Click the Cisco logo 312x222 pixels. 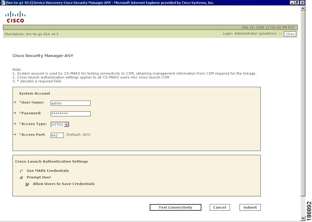[x=15, y=17]
